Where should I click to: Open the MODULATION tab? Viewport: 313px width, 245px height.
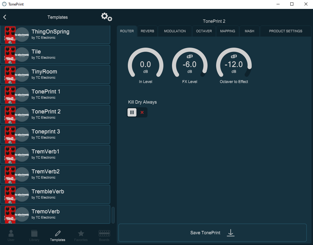pos(175,31)
